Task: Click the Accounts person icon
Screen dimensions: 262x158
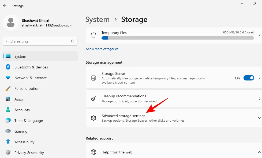Action: pyautogui.click(x=8, y=110)
